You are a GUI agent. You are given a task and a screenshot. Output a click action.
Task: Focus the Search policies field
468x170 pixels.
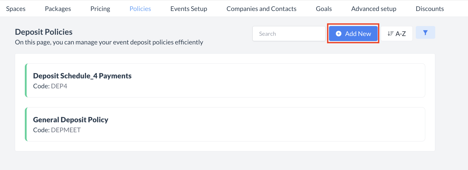coord(289,34)
